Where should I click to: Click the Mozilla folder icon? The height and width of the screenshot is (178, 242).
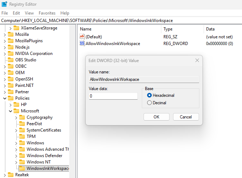[11, 34]
